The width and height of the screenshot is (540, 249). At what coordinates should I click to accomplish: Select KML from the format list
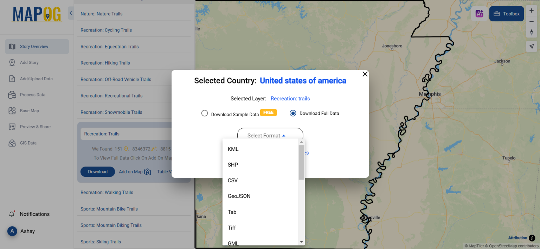click(x=233, y=149)
